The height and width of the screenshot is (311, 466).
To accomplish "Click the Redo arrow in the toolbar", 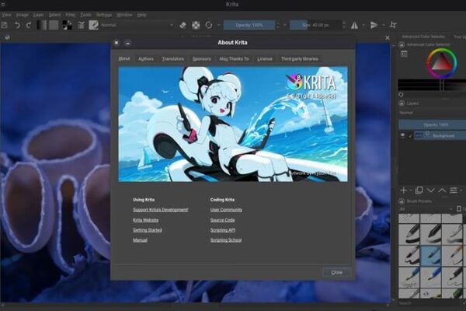I will [29, 26].
